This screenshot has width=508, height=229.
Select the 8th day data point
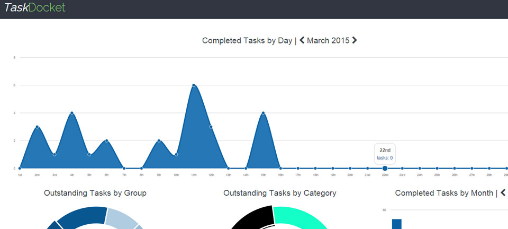tap(142, 169)
